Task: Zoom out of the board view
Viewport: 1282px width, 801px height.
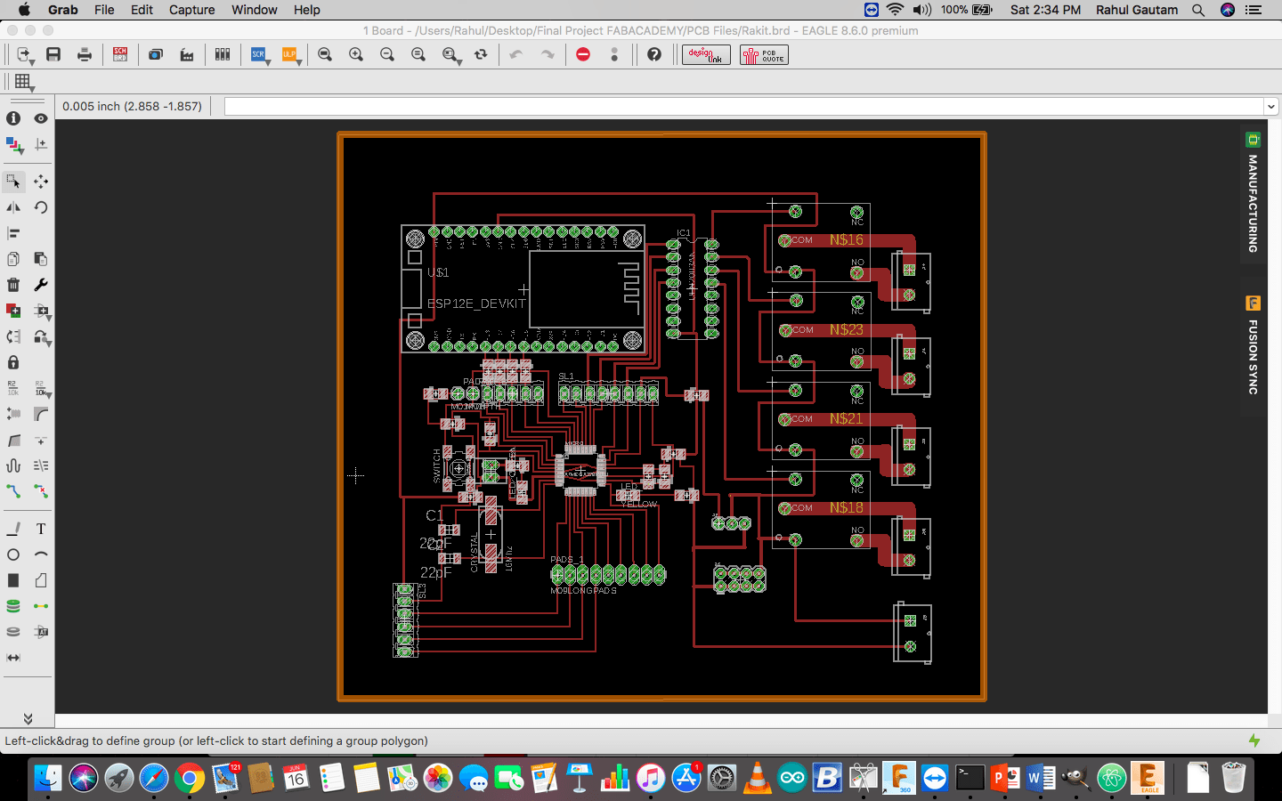Action: pos(387,54)
